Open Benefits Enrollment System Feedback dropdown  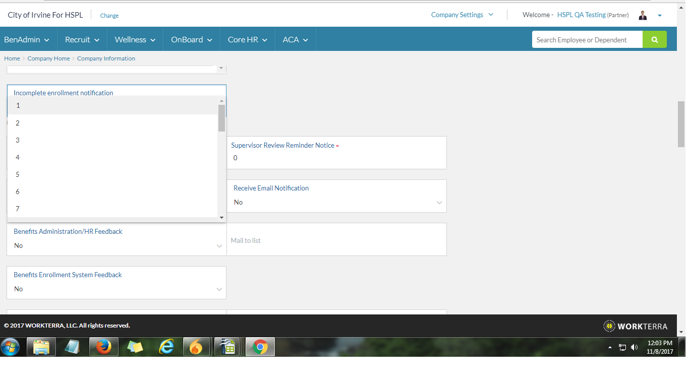click(117, 289)
